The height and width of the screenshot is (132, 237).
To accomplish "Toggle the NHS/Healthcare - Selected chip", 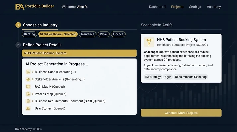I will point(58,34).
